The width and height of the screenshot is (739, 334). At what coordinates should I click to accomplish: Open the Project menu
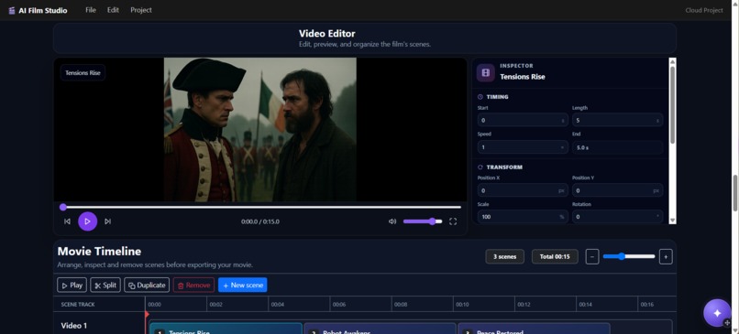141,10
